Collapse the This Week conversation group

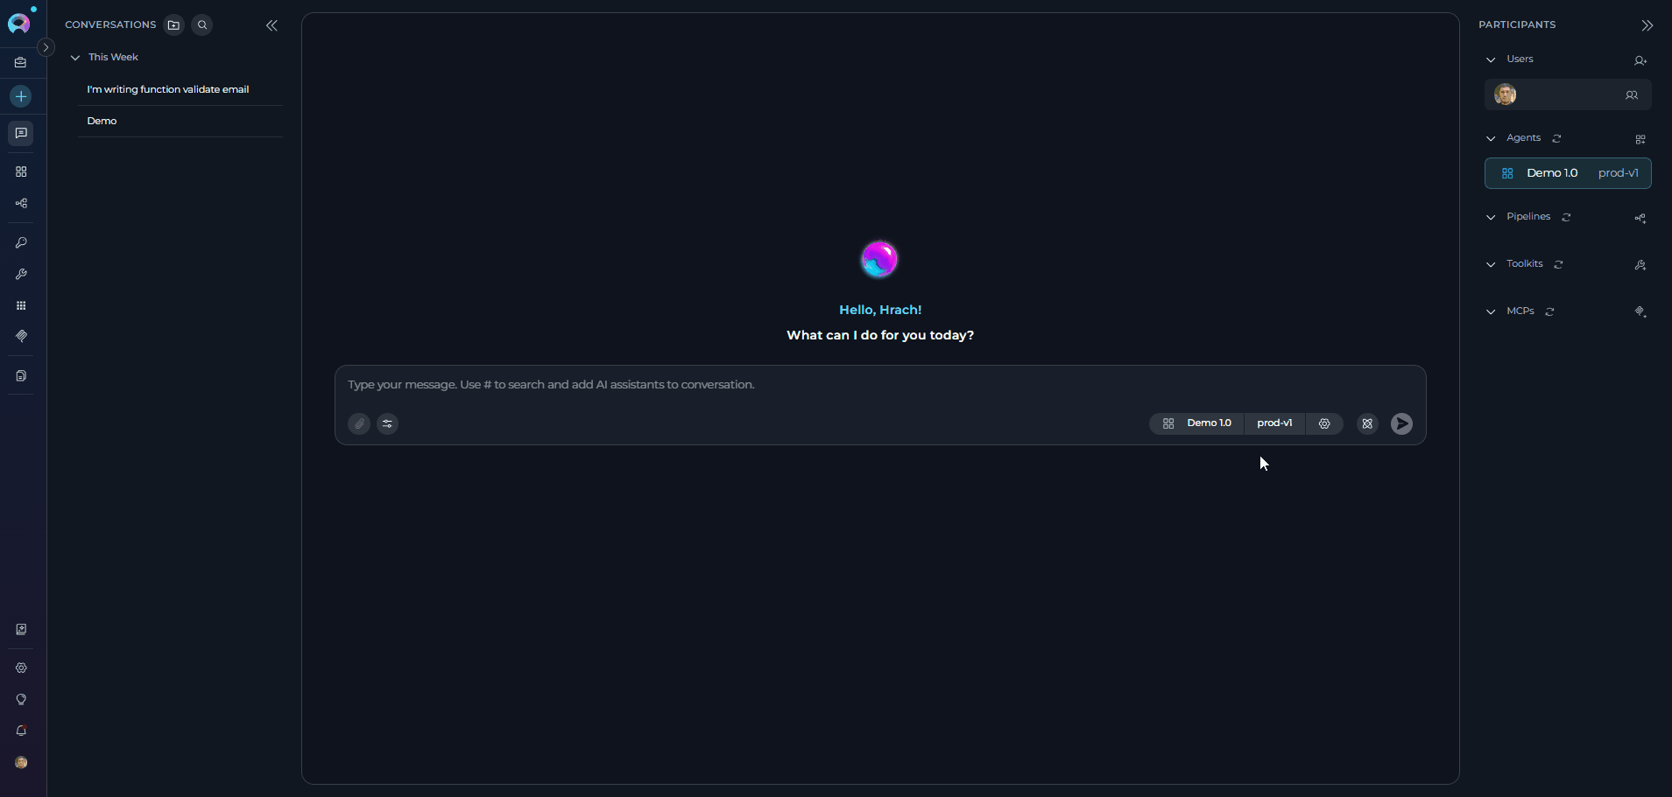(x=75, y=58)
